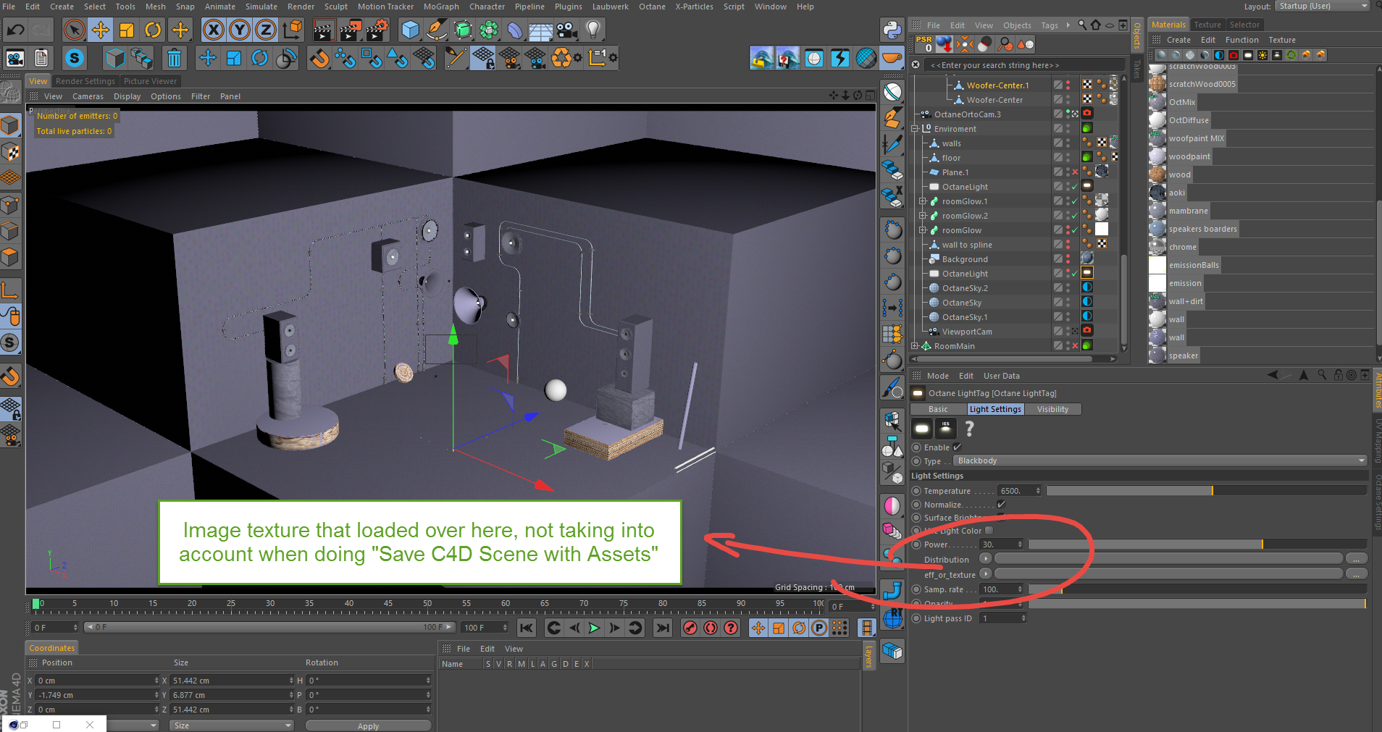Screen dimensions: 1382x732
Task: Click the question mark help icon
Action: click(x=970, y=429)
